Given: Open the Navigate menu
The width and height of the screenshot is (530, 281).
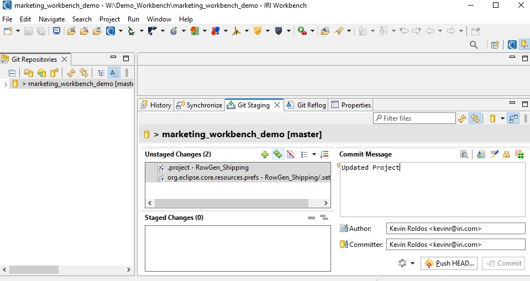Looking at the screenshot, I should click(52, 19).
